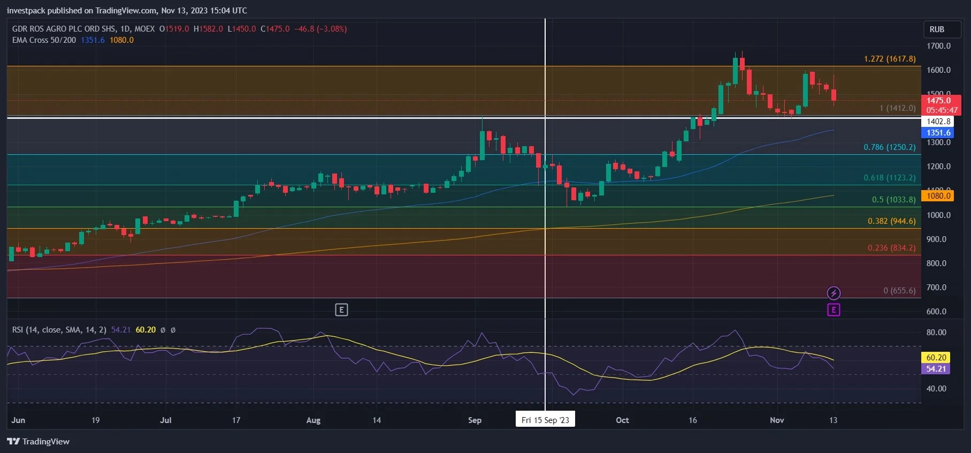
Task: Click the purple 54.21 RSI value tag
Action: [x=936, y=369]
